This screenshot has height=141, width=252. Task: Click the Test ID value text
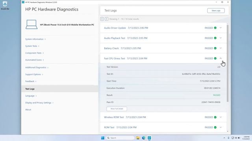[201, 74]
